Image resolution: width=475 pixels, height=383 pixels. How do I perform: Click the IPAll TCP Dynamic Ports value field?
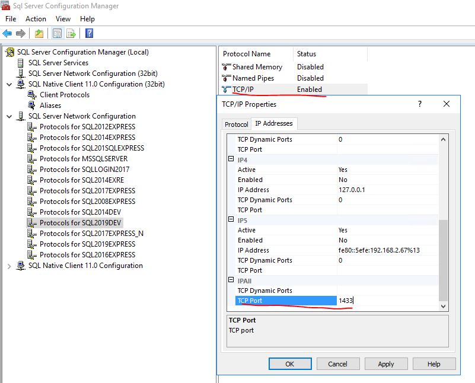pyautogui.click(x=387, y=291)
